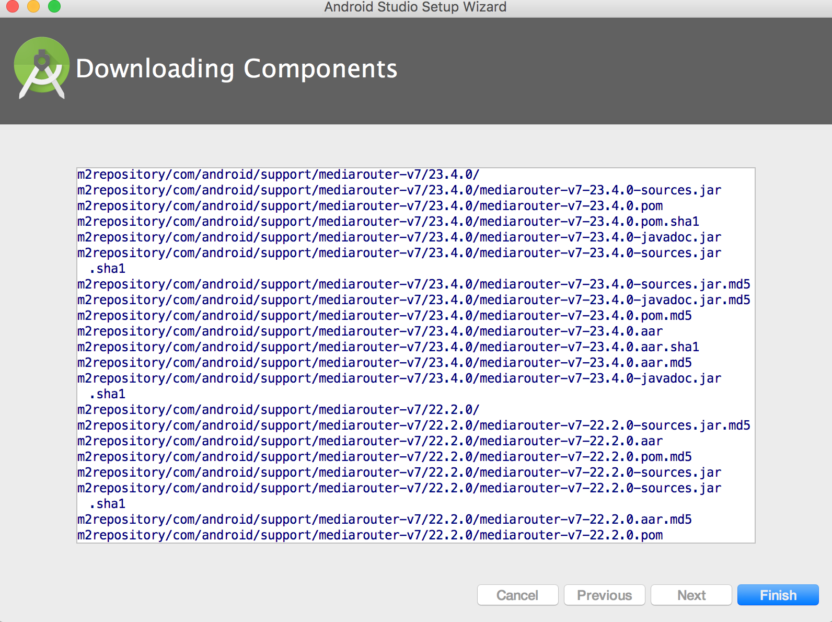Select the line ending '23.4.0-sources.jar.md5'
The image size is (832, 622).
pos(414,284)
